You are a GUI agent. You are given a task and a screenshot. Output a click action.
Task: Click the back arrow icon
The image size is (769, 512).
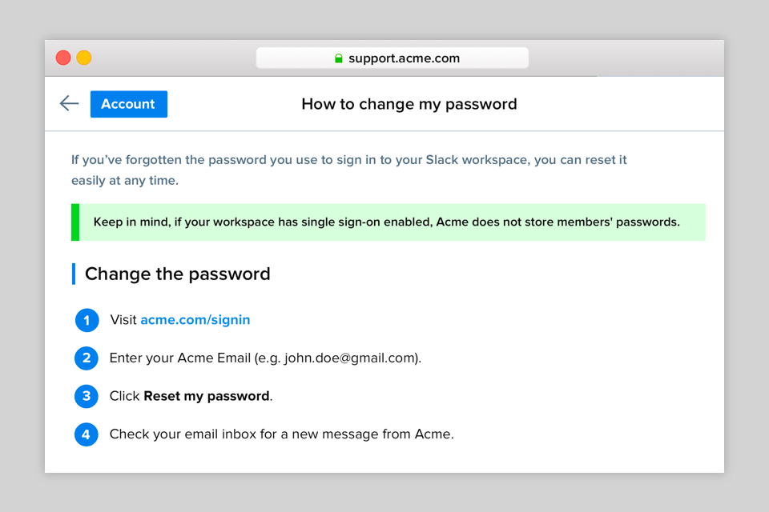coord(70,103)
